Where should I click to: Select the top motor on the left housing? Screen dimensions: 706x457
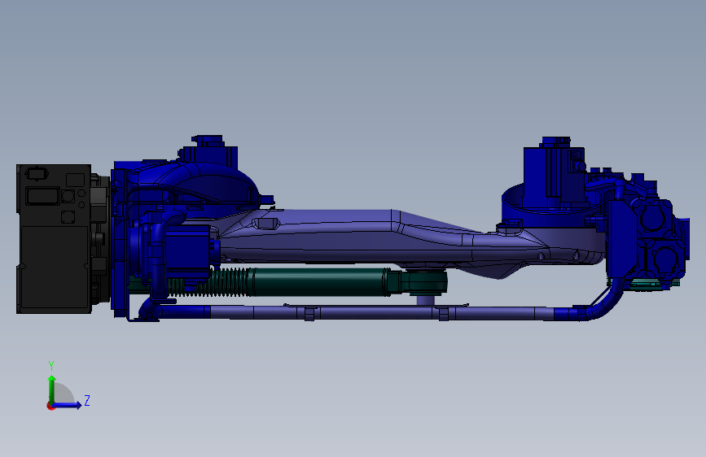click(x=208, y=150)
